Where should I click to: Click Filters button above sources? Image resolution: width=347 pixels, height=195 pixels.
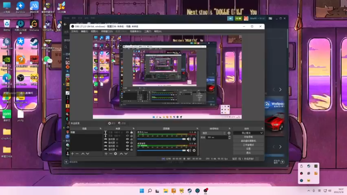pyautogui.click(x=122, y=123)
